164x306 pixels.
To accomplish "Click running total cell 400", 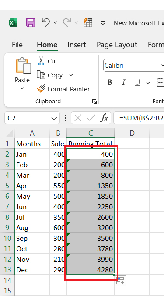I will [91, 155].
